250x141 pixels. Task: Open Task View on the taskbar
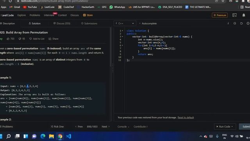(17, 136)
